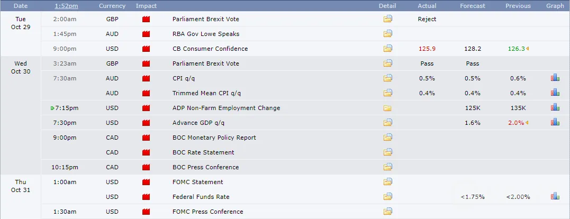Open graph for Federal Funds Rate
Viewport: 570px width, 219px height.
pyautogui.click(x=555, y=196)
